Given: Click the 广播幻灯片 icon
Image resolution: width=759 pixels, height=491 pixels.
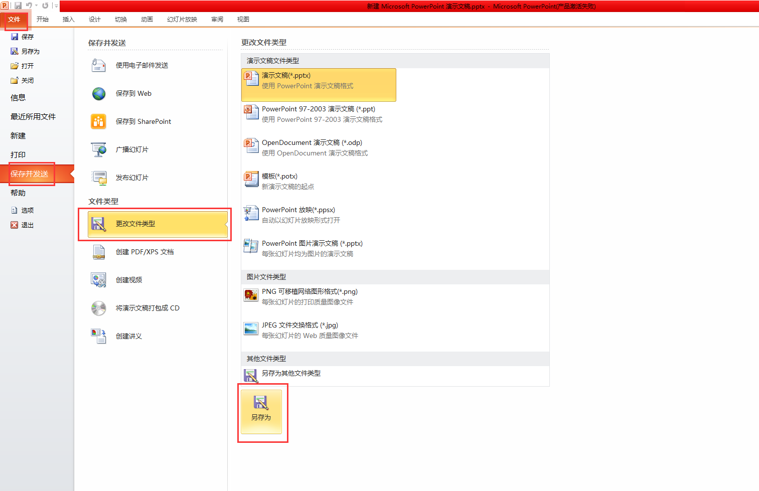Looking at the screenshot, I should [x=99, y=149].
